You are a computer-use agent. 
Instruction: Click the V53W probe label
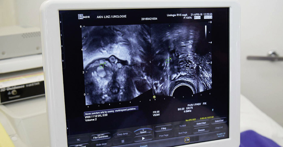(156, 115)
